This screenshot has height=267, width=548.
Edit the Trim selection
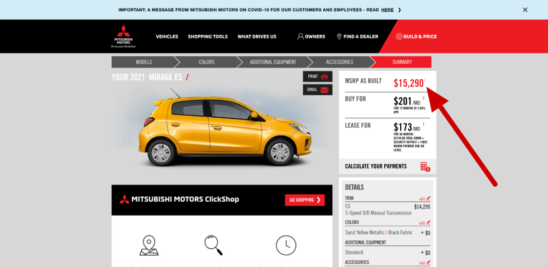tap(424, 199)
